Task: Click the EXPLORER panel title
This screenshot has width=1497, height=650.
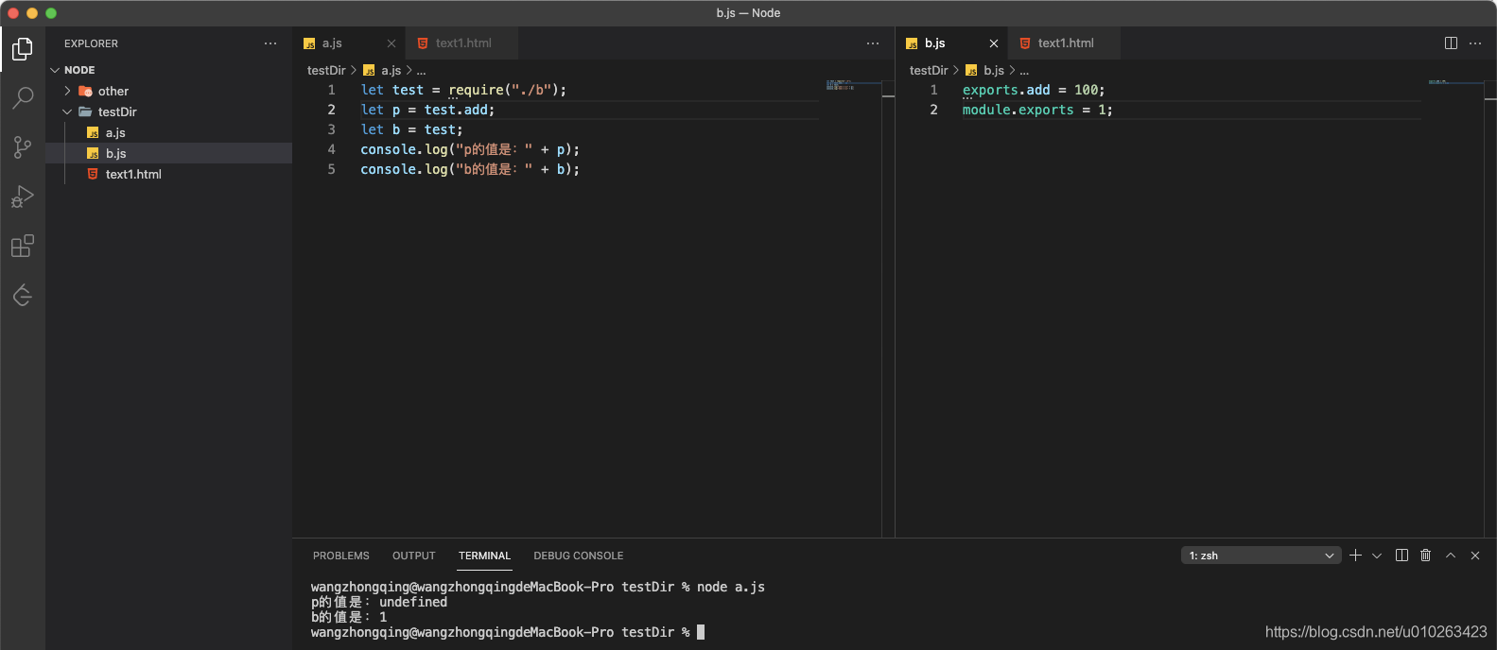Action: point(91,43)
